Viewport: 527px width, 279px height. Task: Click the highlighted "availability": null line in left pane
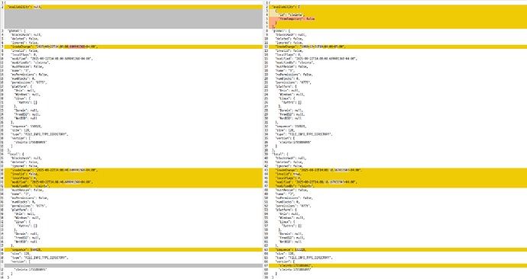(x=133, y=7)
